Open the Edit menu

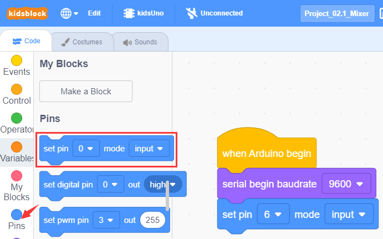[94, 13]
